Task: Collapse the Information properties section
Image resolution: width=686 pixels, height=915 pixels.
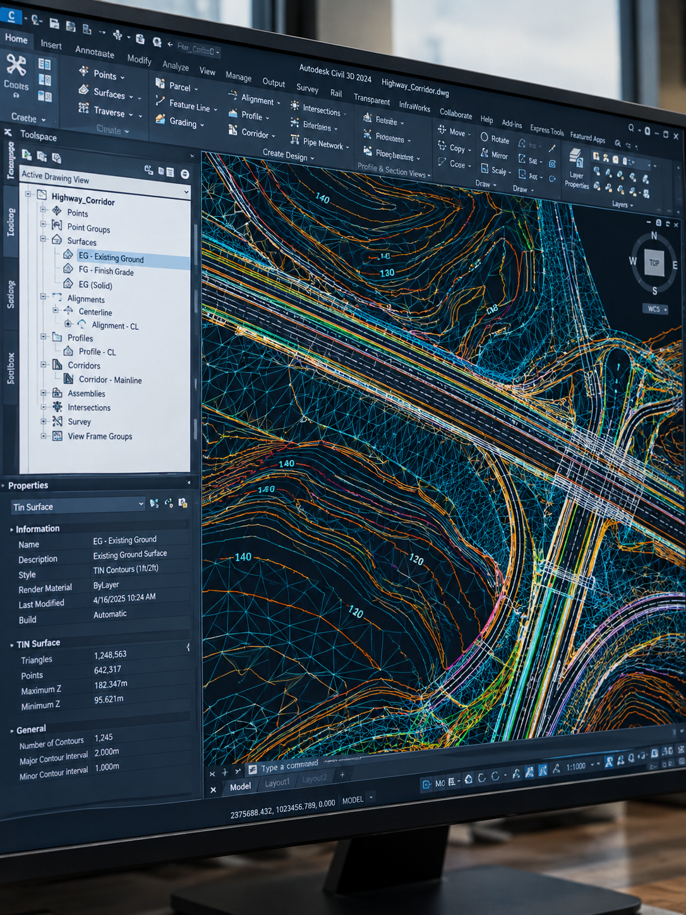Action: (12, 530)
